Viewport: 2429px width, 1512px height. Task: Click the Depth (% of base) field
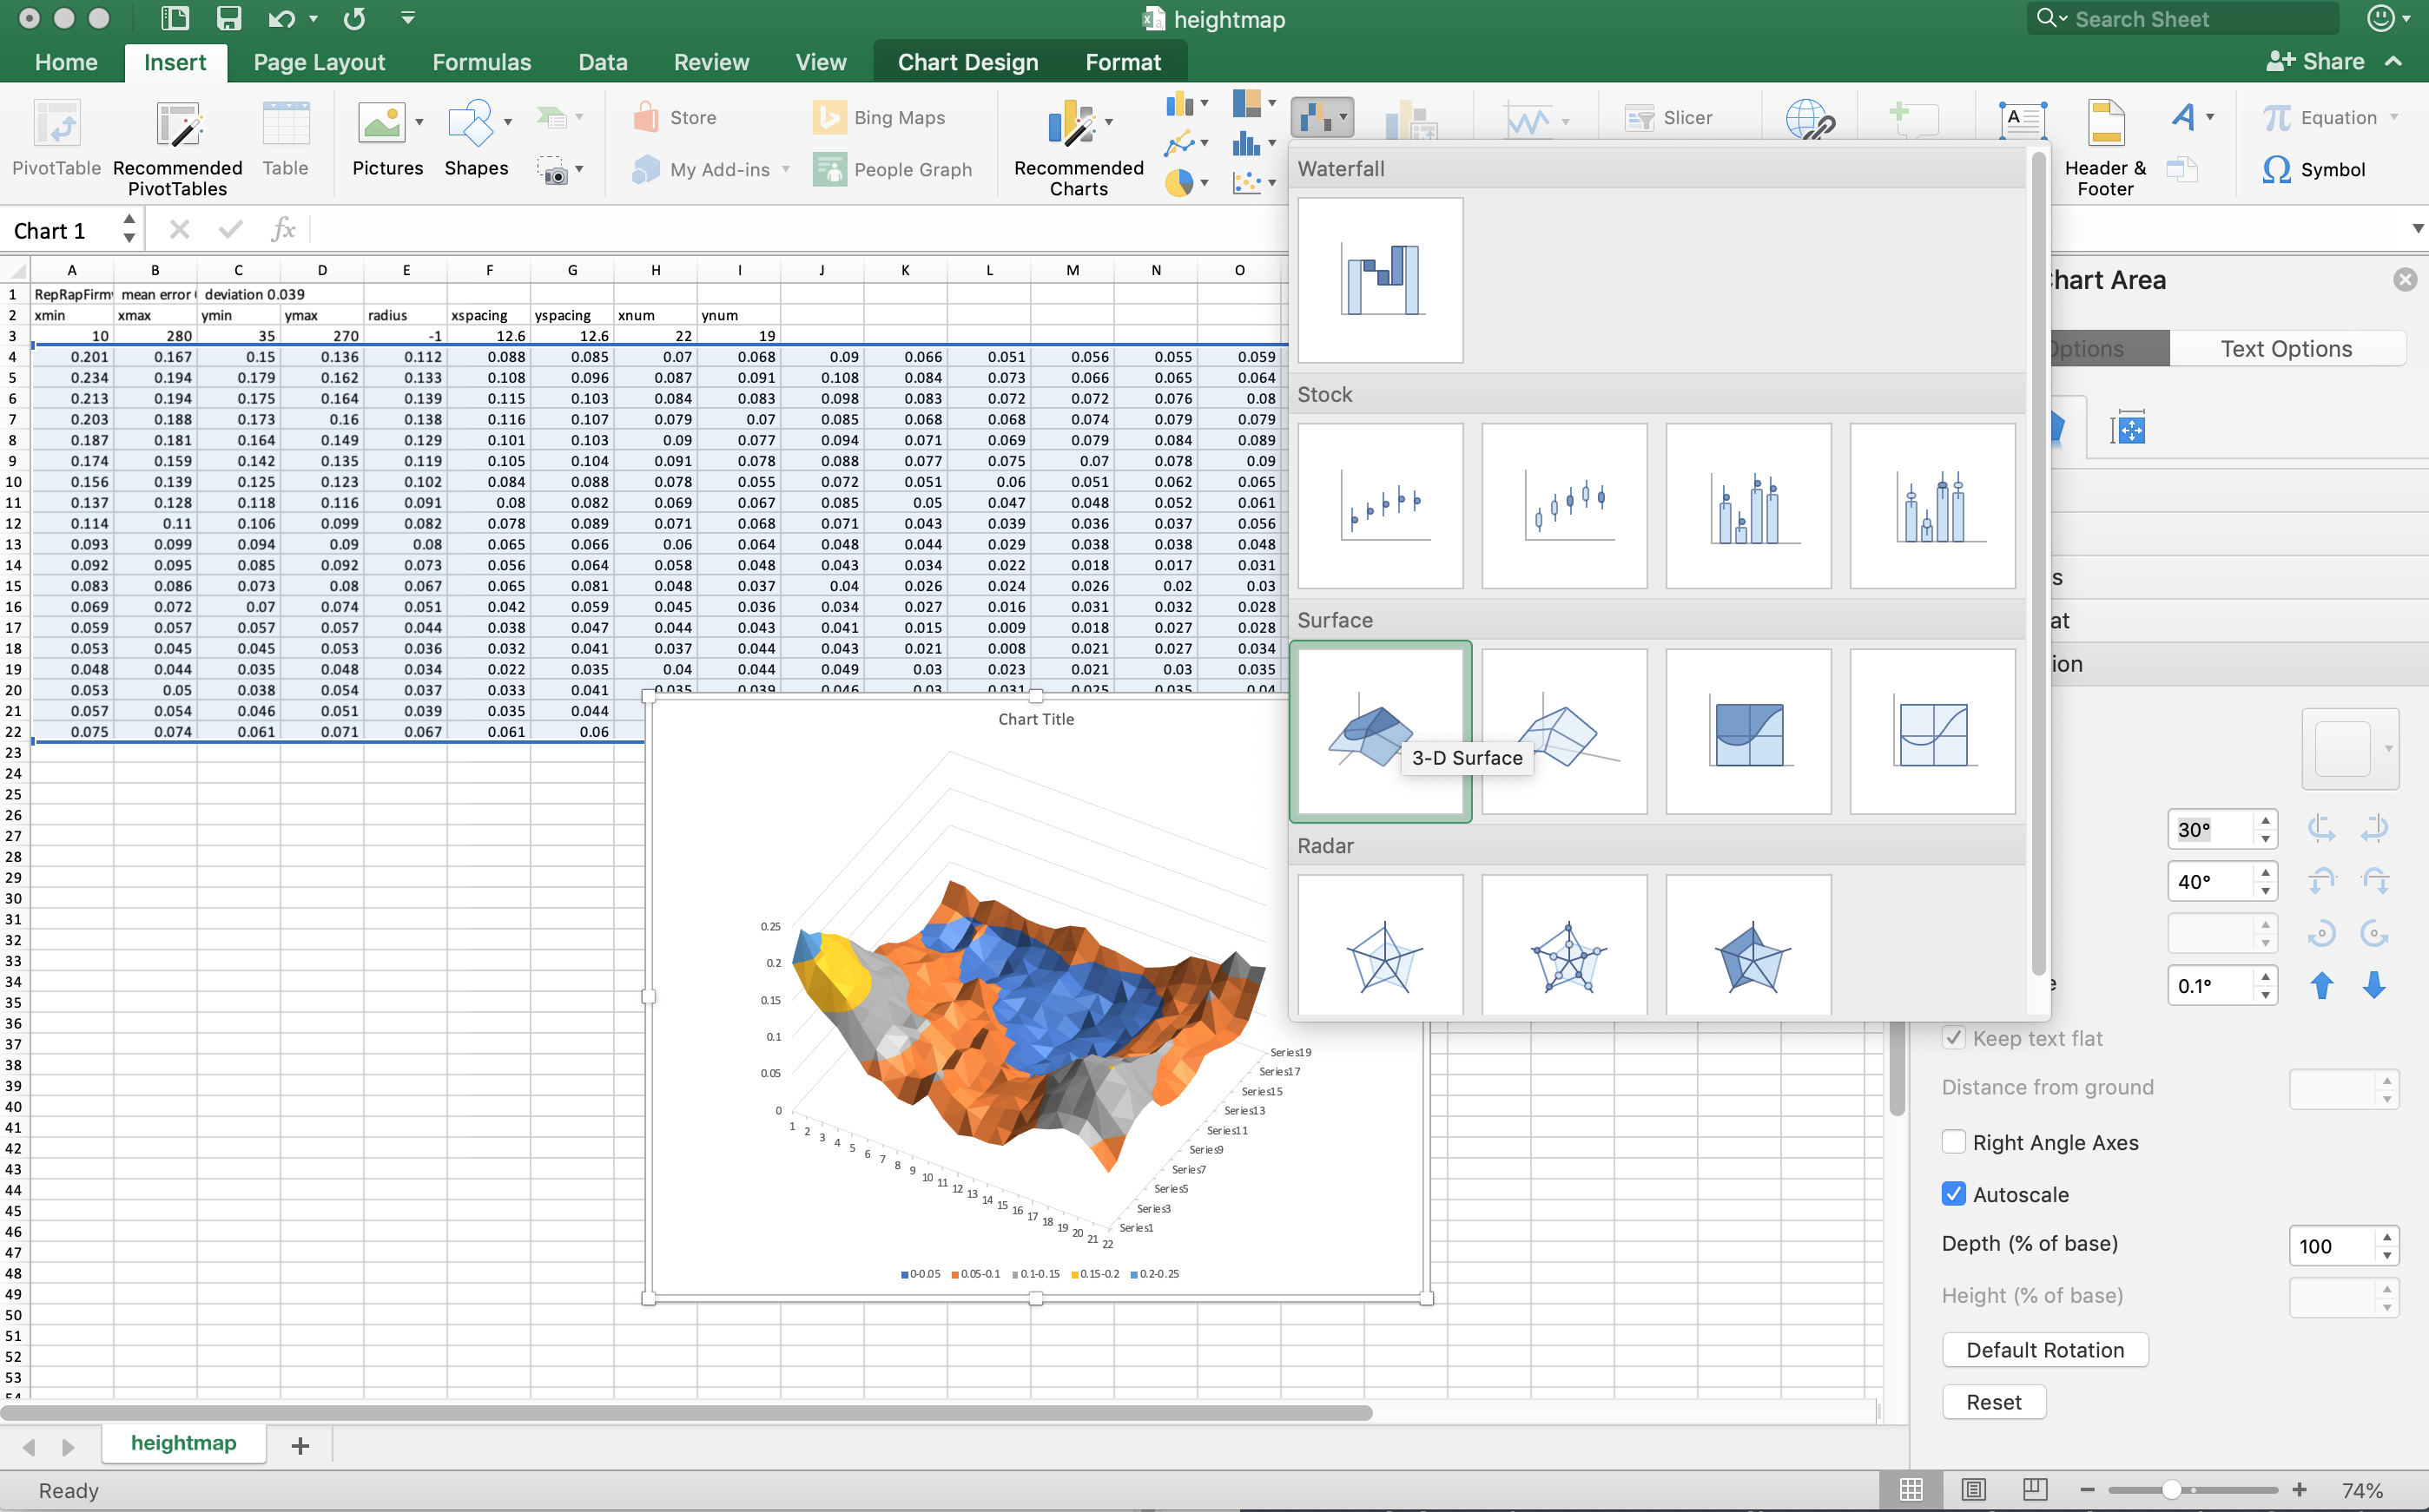(2331, 1246)
